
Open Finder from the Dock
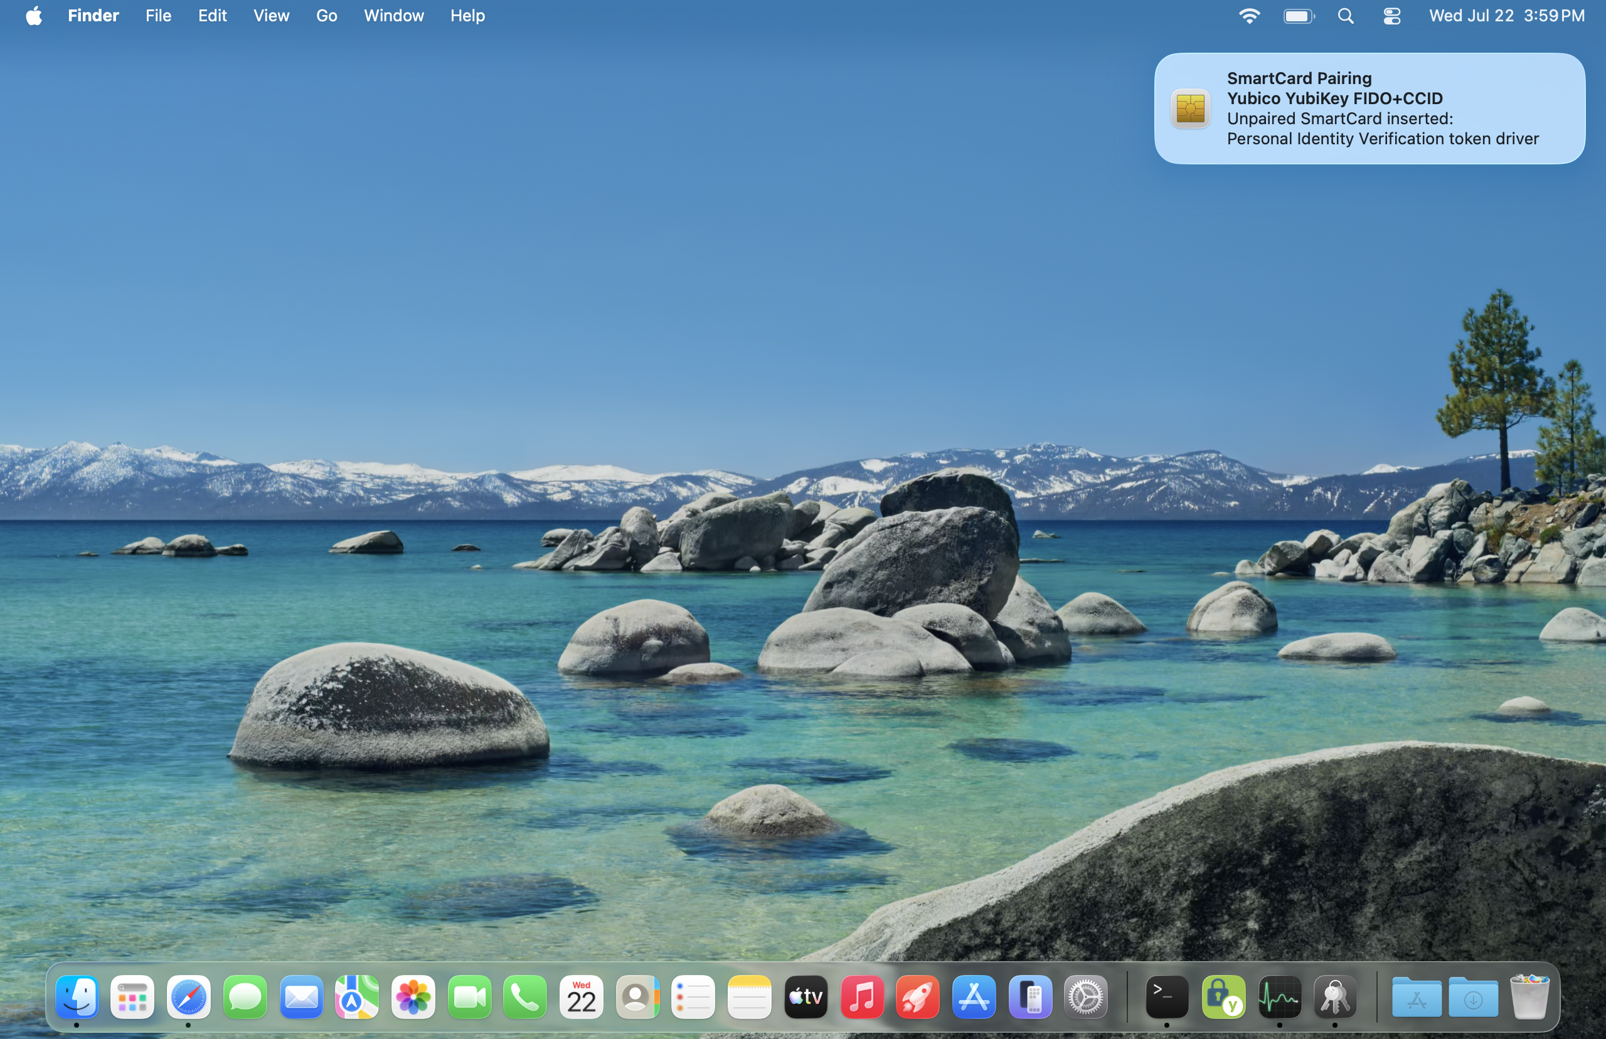pos(76,996)
